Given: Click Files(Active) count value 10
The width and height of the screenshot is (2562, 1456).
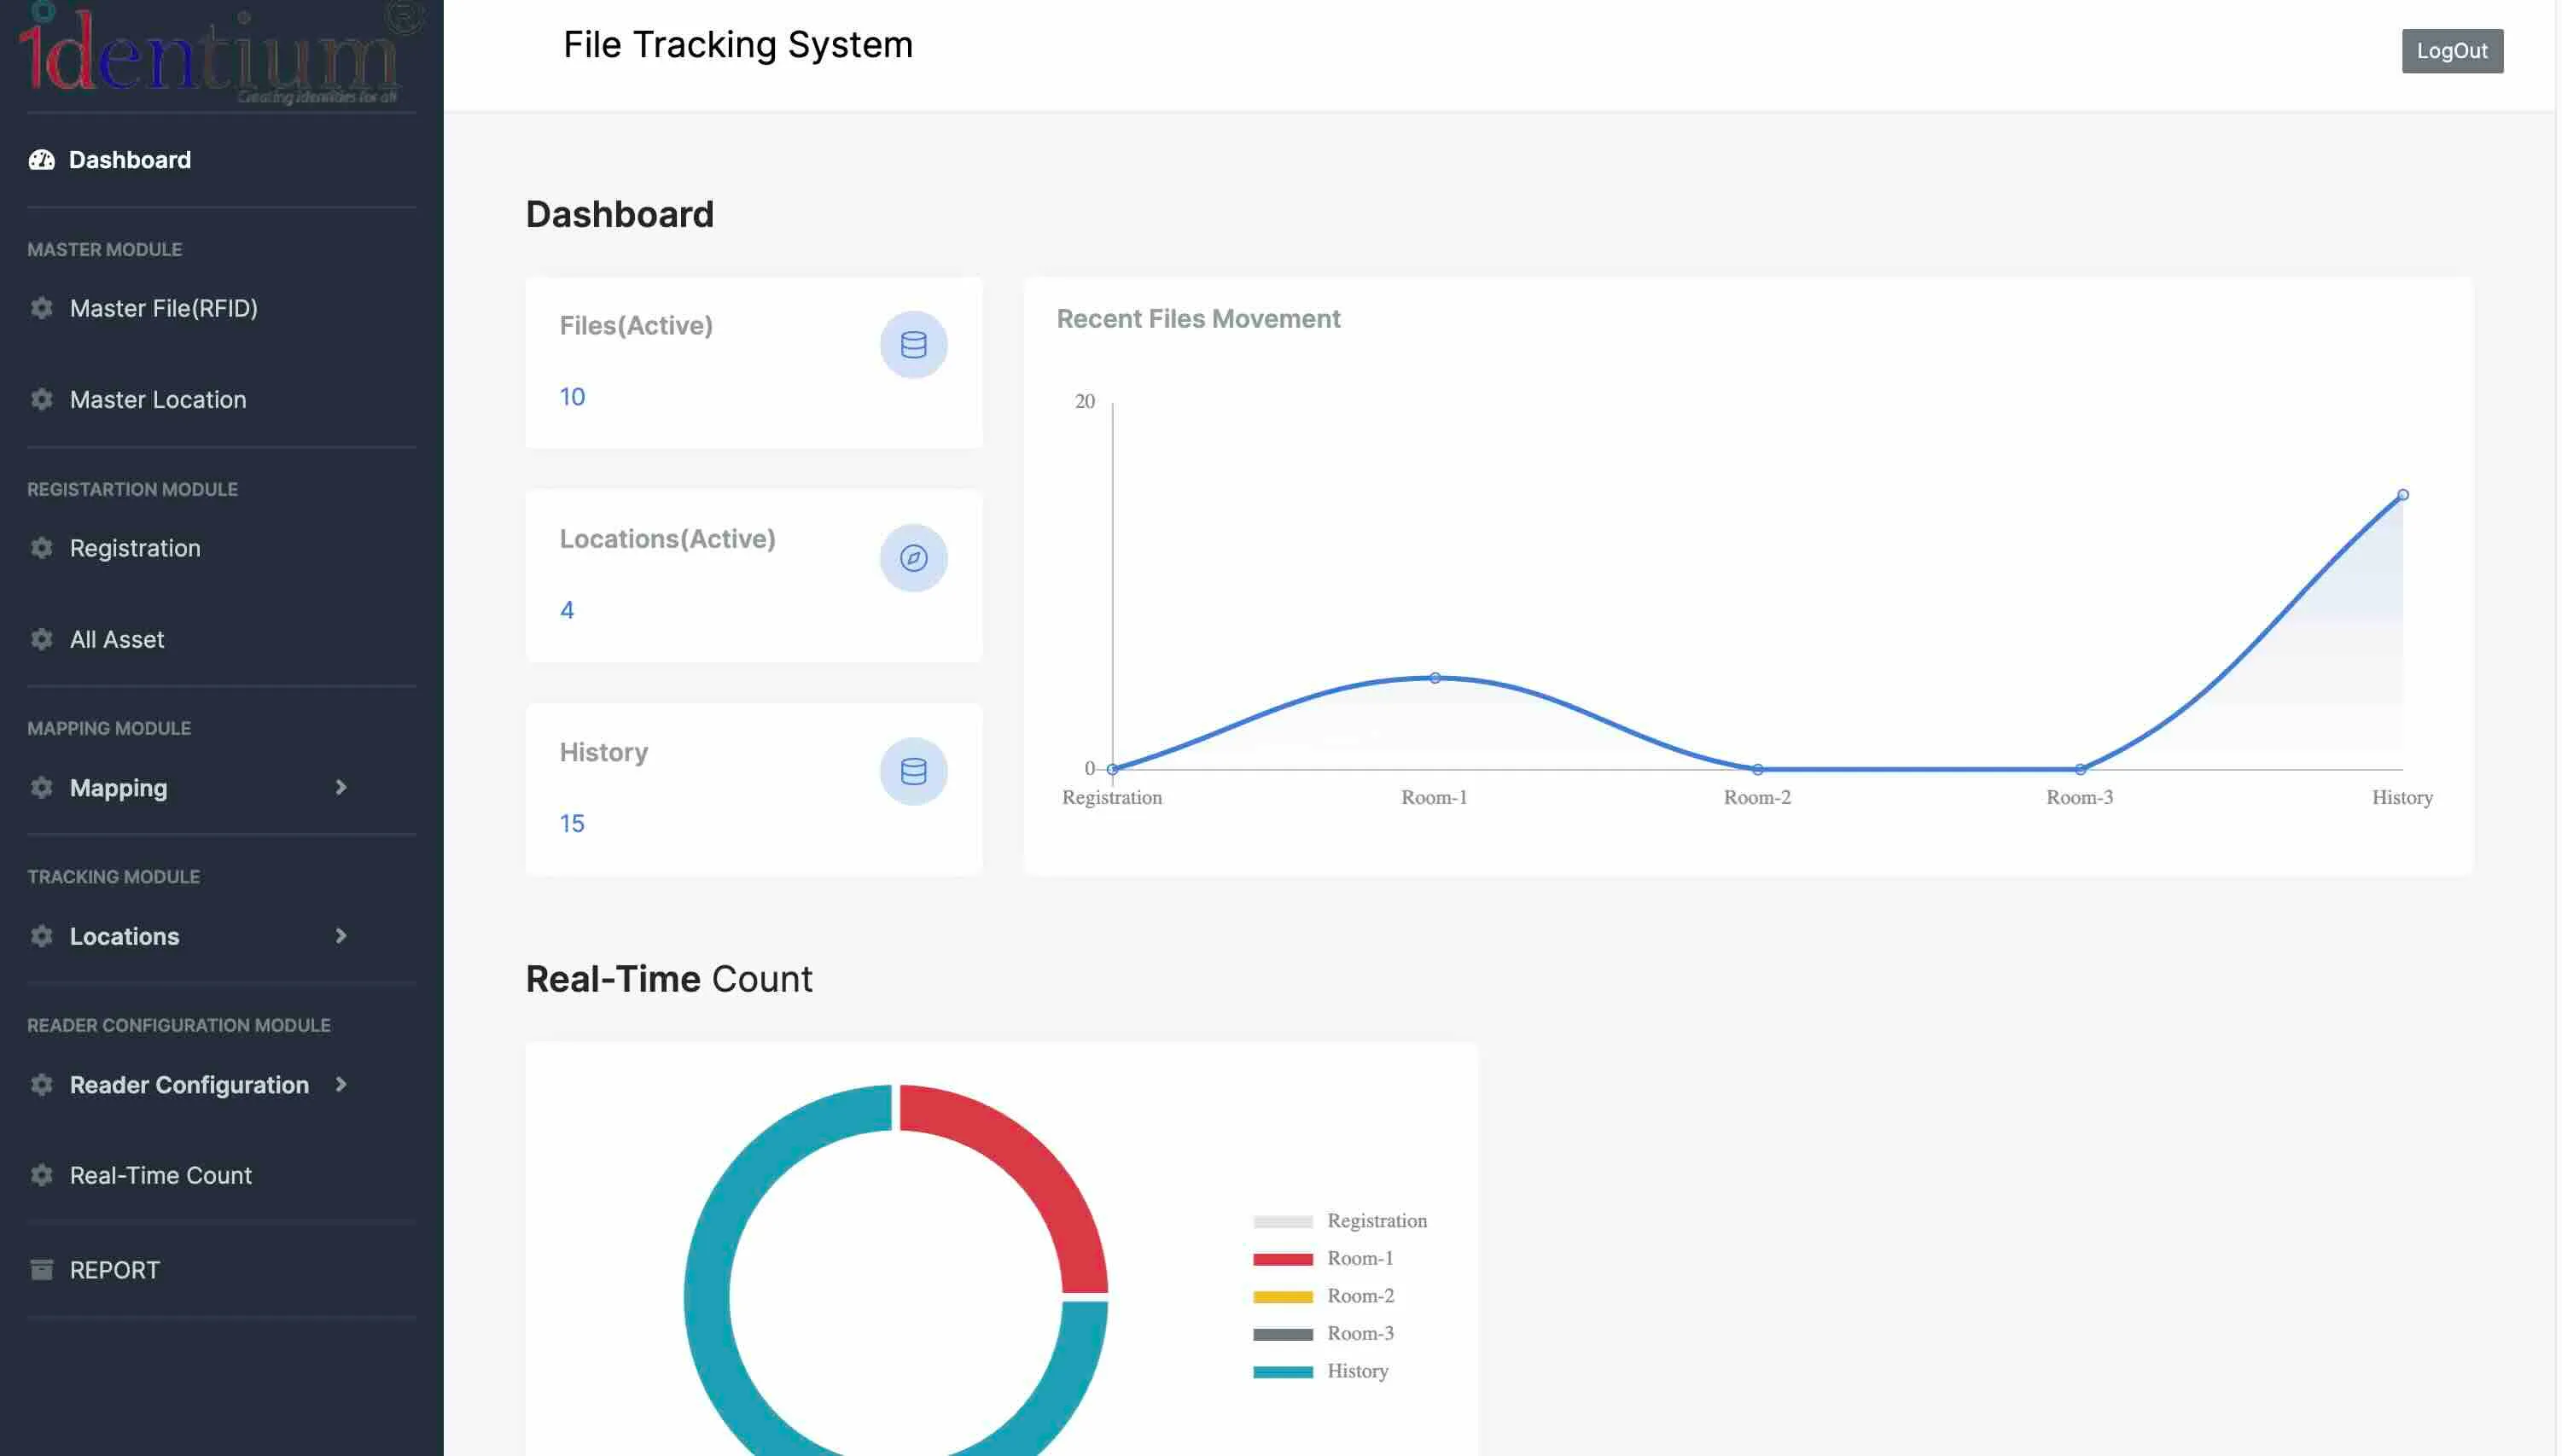Looking at the screenshot, I should pos(572,397).
